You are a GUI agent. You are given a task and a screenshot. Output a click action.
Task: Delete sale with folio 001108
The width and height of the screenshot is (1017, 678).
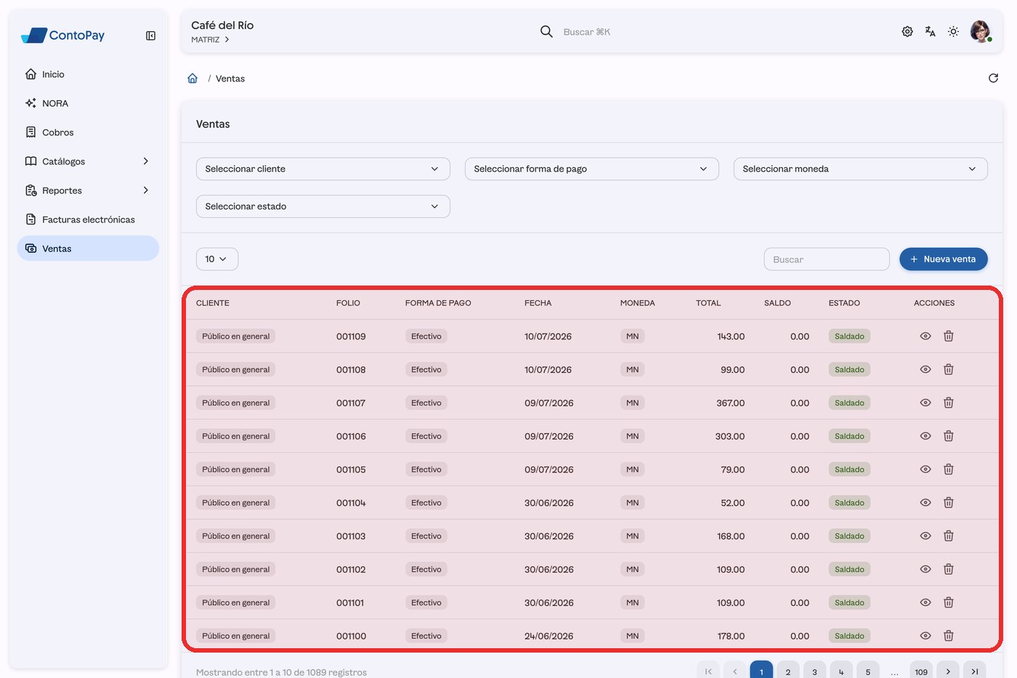[x=948, y=369]
